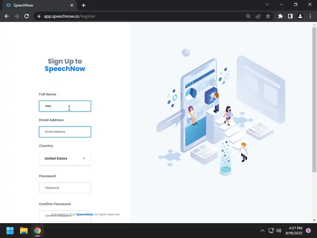
Task: Open Chrome's three-dot menu
Action: pyautogui.click(x=310, y=16)
